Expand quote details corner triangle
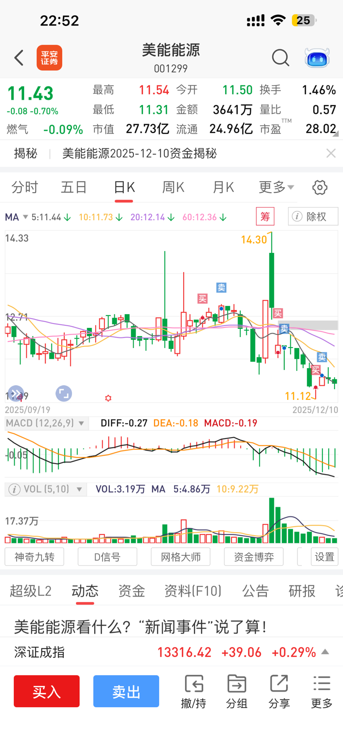This screenshot has height=743, width=343. 335,134
